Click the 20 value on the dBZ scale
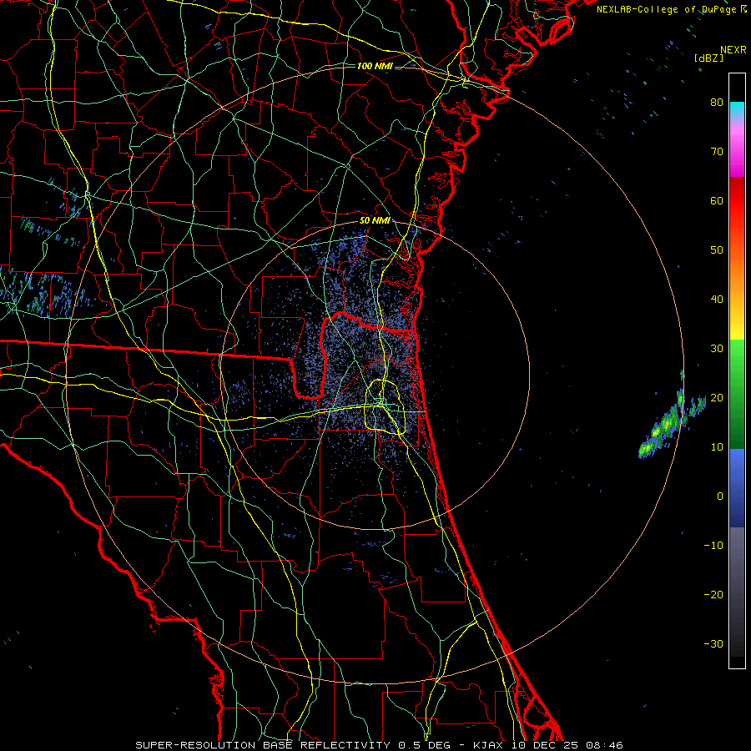The height and width of the screenshot is (751, 751). coord(717,398)
